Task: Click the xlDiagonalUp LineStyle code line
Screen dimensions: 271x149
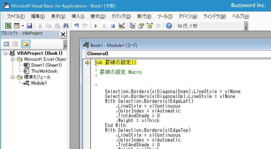Action: [170, 96]
